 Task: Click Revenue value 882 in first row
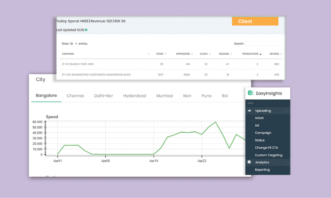[277, 64]
